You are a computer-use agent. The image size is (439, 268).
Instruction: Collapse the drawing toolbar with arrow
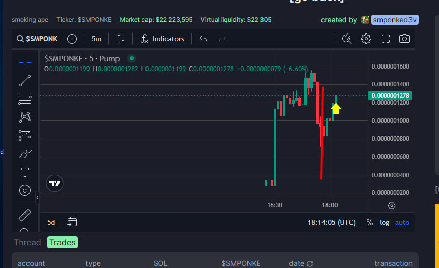click(38, 197)
